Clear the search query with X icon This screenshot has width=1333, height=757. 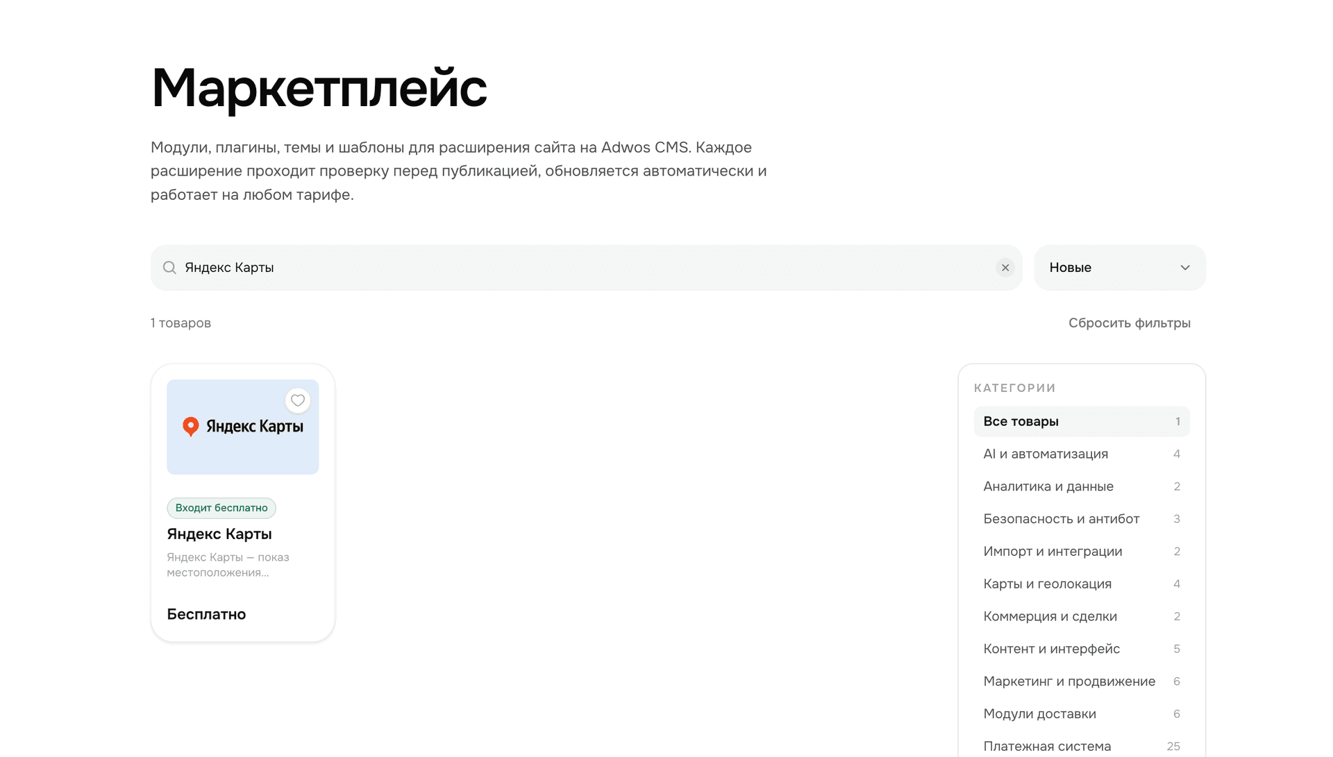(x=1005, y=268)
